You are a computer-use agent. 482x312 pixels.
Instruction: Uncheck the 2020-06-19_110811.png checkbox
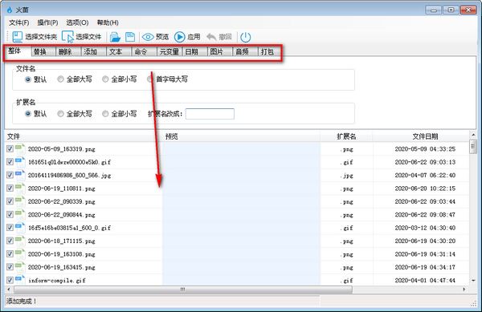tap(10, 188)
